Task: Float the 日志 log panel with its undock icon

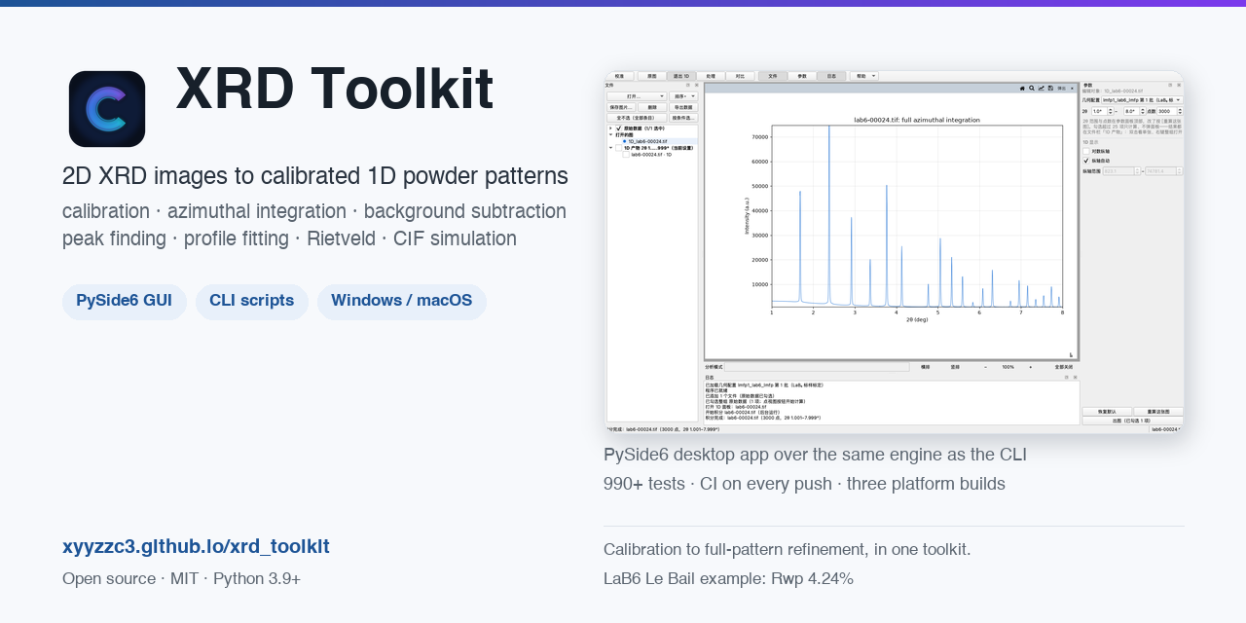Action: (1066, 378)
